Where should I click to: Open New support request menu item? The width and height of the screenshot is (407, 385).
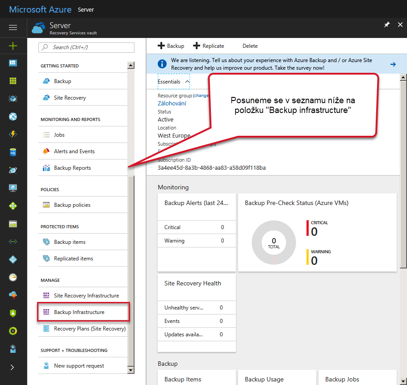[x=83, y=366]
